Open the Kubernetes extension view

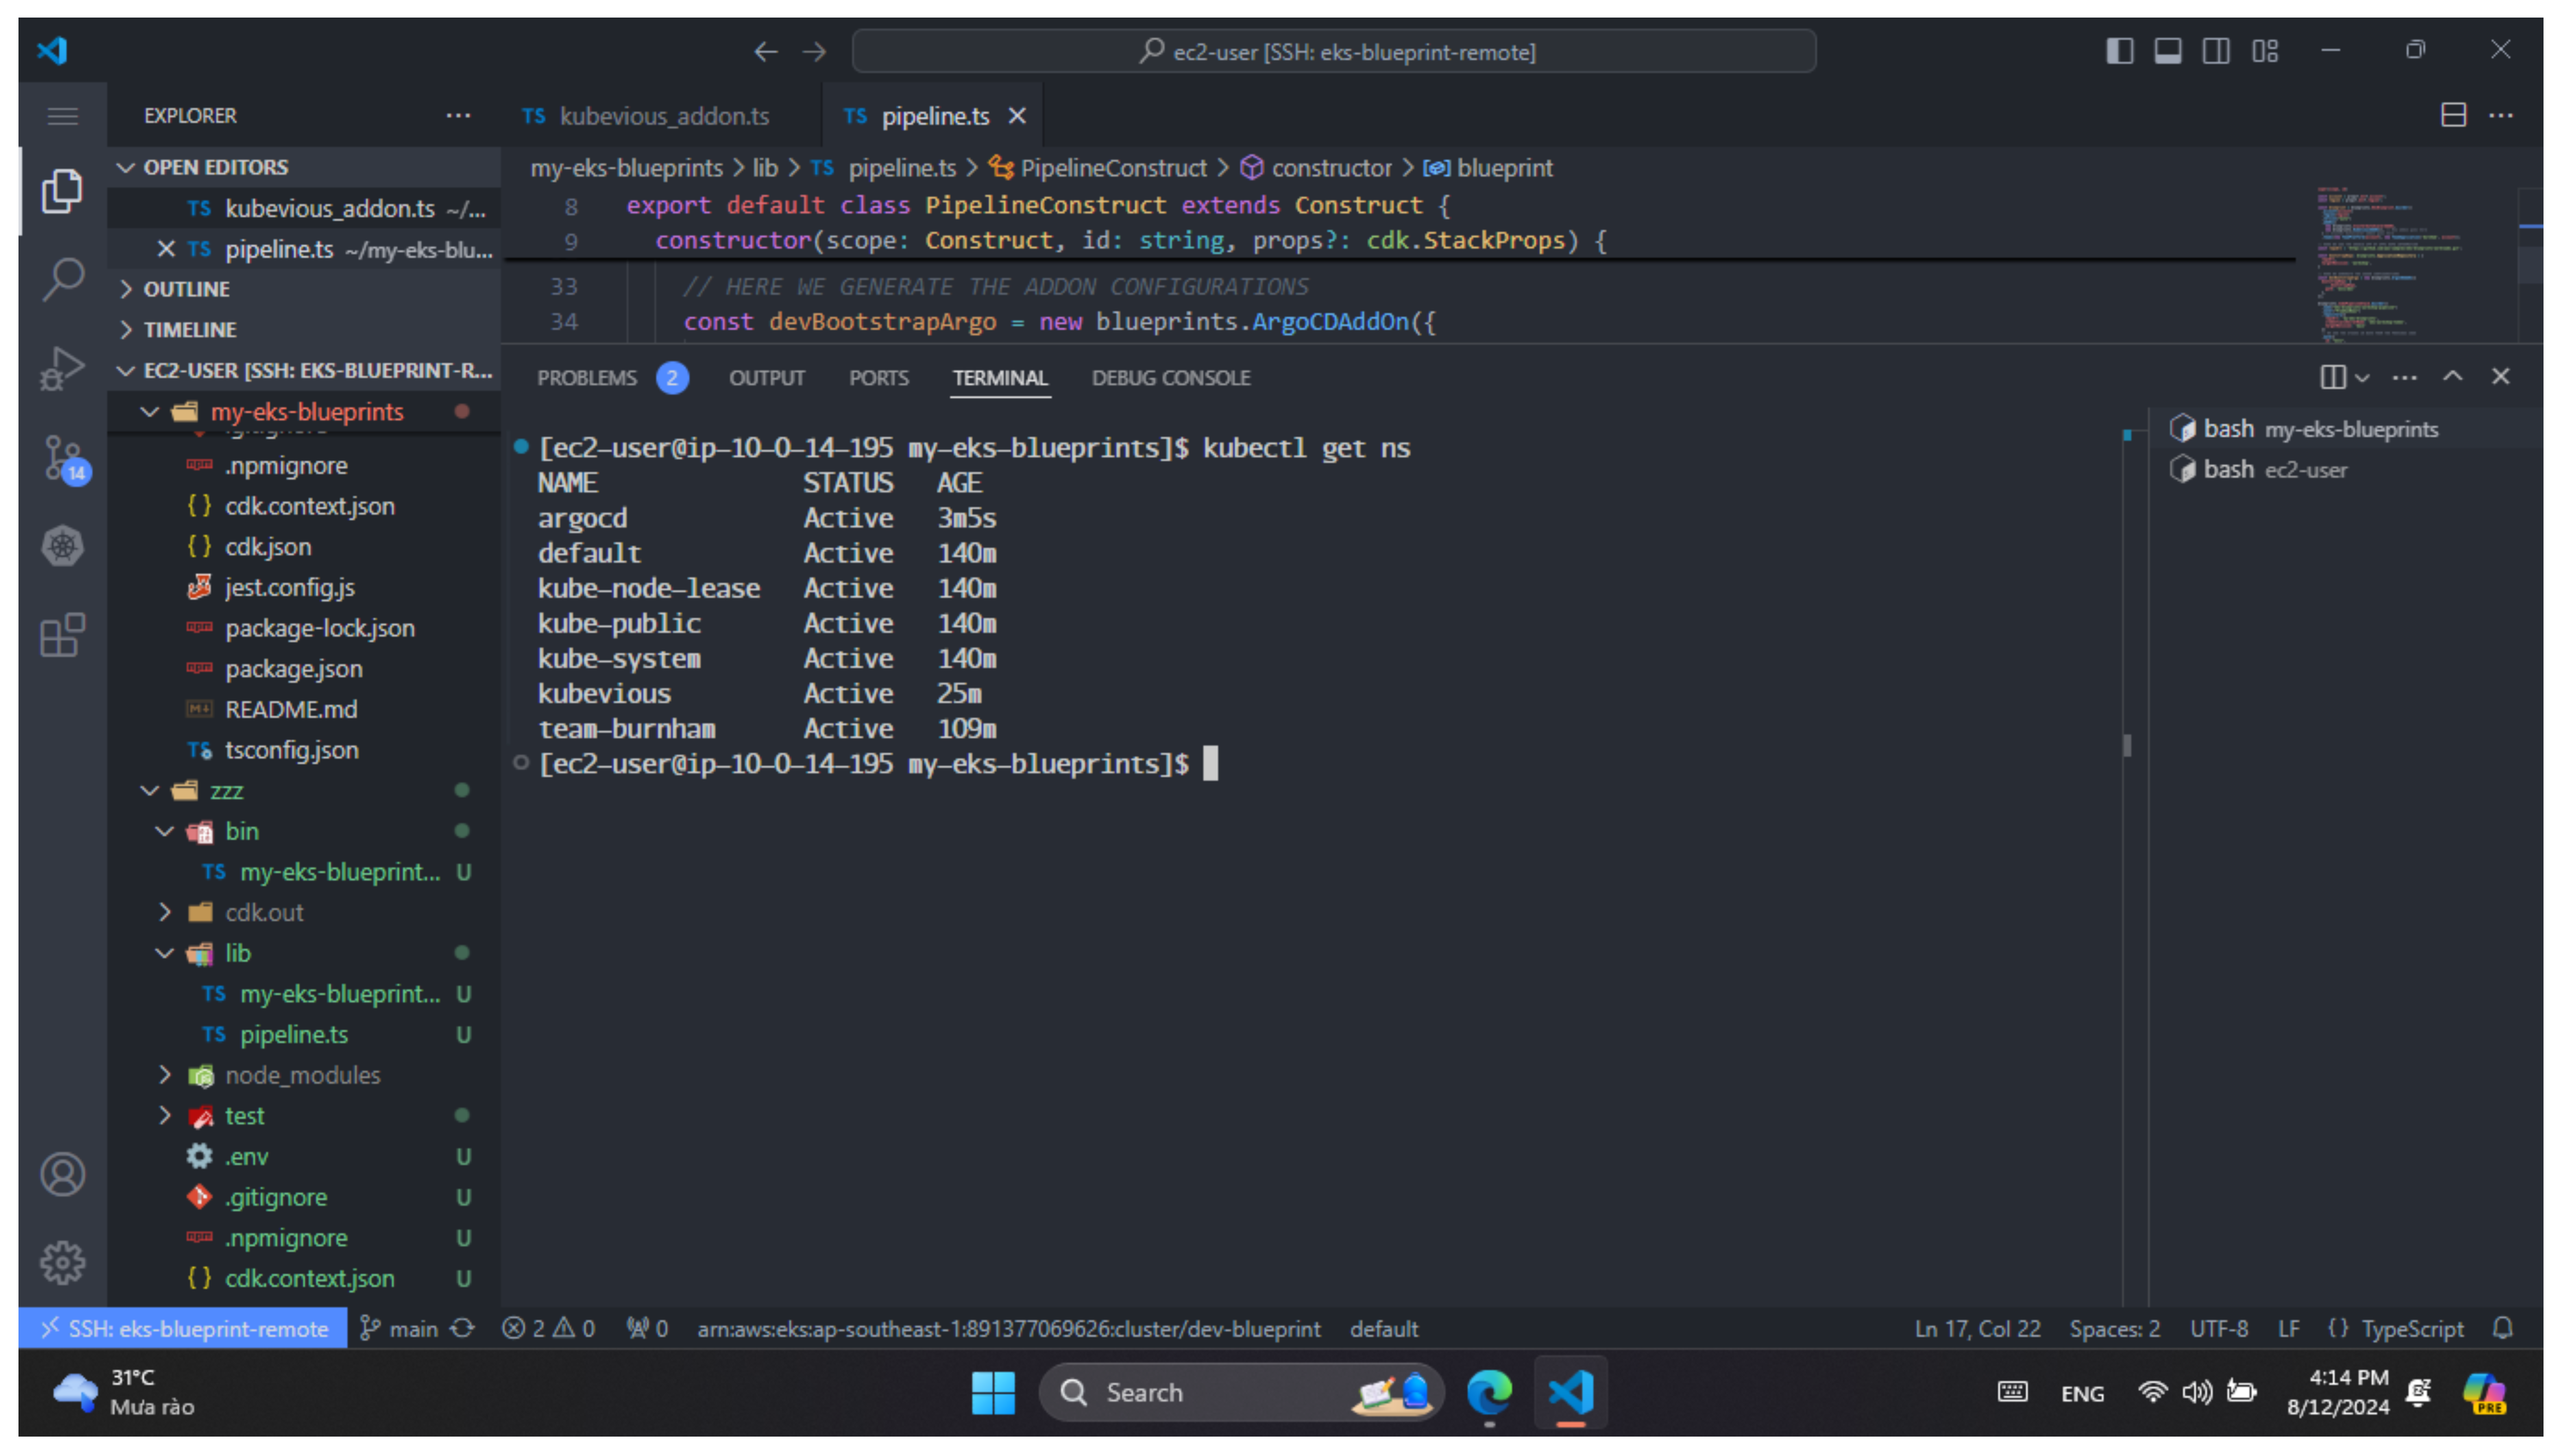tap(62, 546)
